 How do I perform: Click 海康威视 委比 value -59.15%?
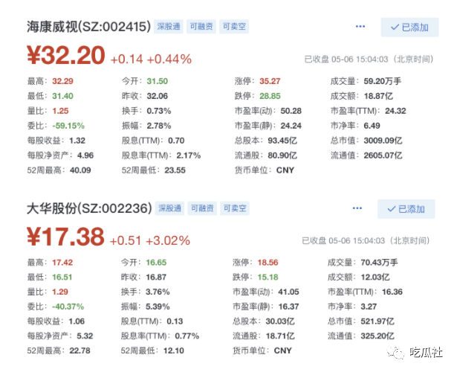point(68,125)
